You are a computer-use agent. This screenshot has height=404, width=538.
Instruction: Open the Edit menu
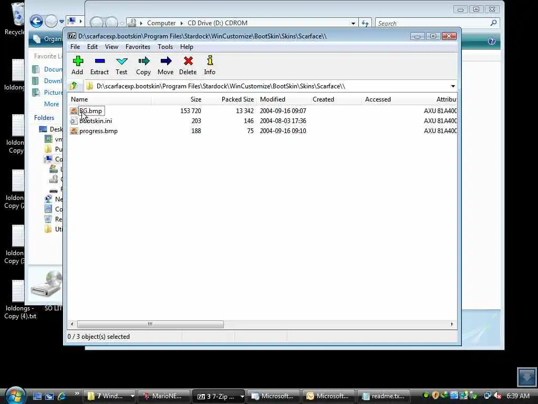pos(92,47)
